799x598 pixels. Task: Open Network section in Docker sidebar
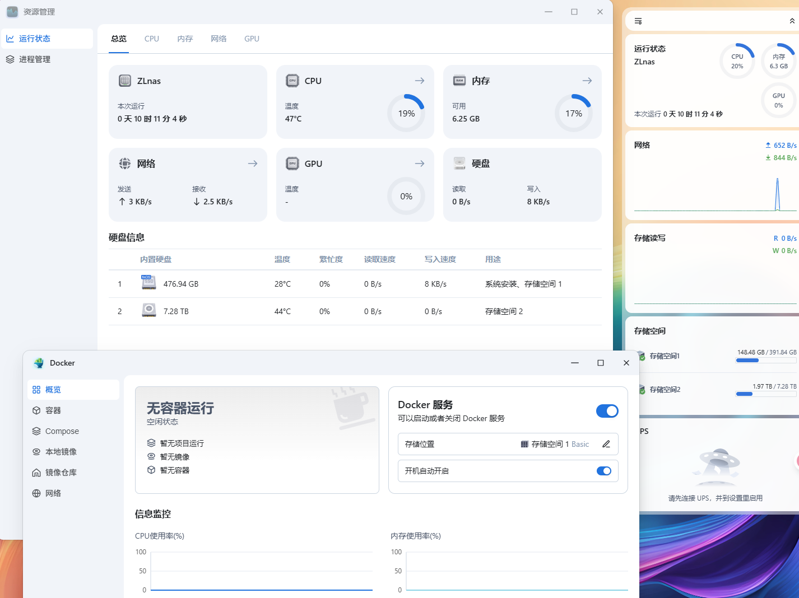tap(53, 493)
